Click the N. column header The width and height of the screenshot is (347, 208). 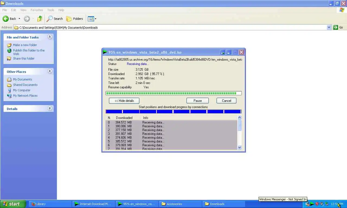coord(109,118)
